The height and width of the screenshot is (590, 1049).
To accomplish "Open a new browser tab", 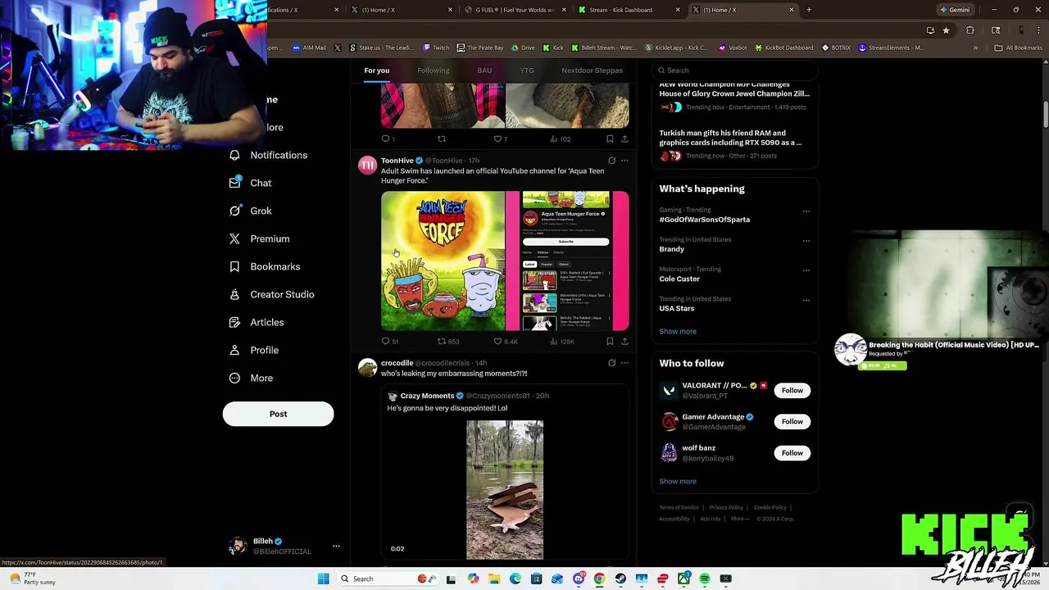I will [809, 10].
